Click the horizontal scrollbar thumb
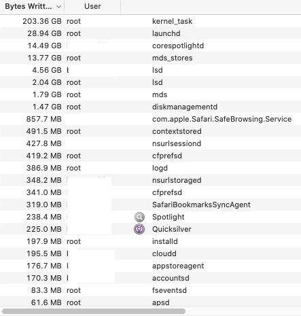The width and height of the screenshot is (301, 316). (94, 311)
